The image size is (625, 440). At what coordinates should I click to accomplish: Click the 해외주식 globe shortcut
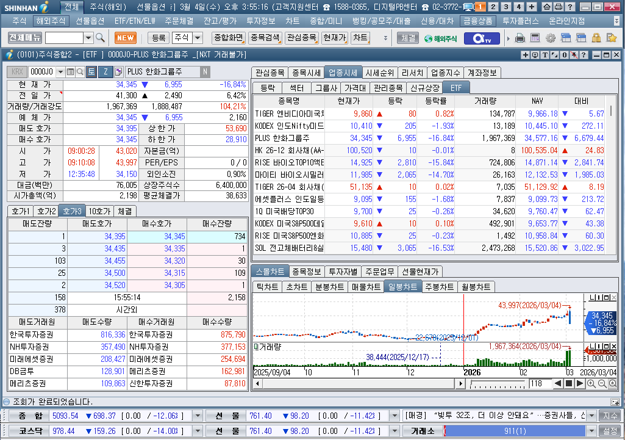(x=440, y=38)
